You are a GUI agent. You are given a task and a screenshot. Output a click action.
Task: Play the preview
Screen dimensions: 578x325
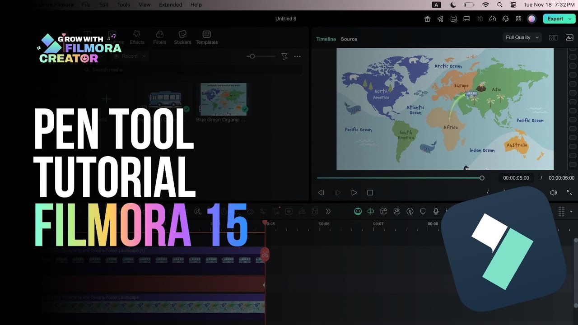[x=354, y=193]
